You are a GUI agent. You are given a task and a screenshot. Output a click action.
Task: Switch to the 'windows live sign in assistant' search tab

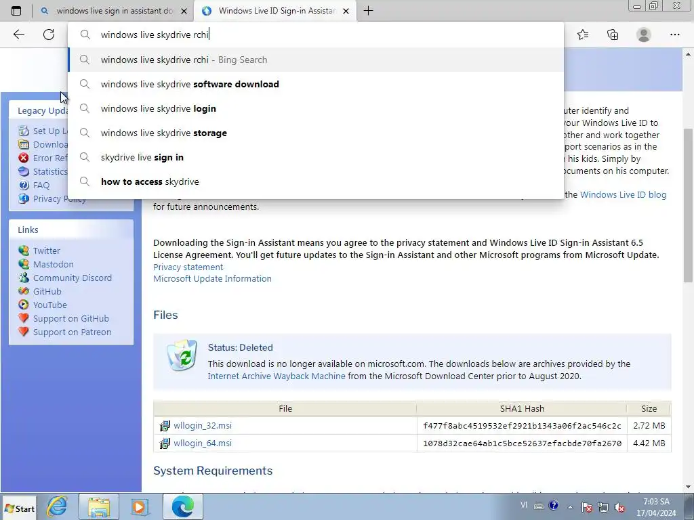114,11
